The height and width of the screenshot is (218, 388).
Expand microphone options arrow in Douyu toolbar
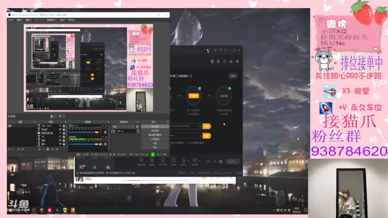pos(188,161)
